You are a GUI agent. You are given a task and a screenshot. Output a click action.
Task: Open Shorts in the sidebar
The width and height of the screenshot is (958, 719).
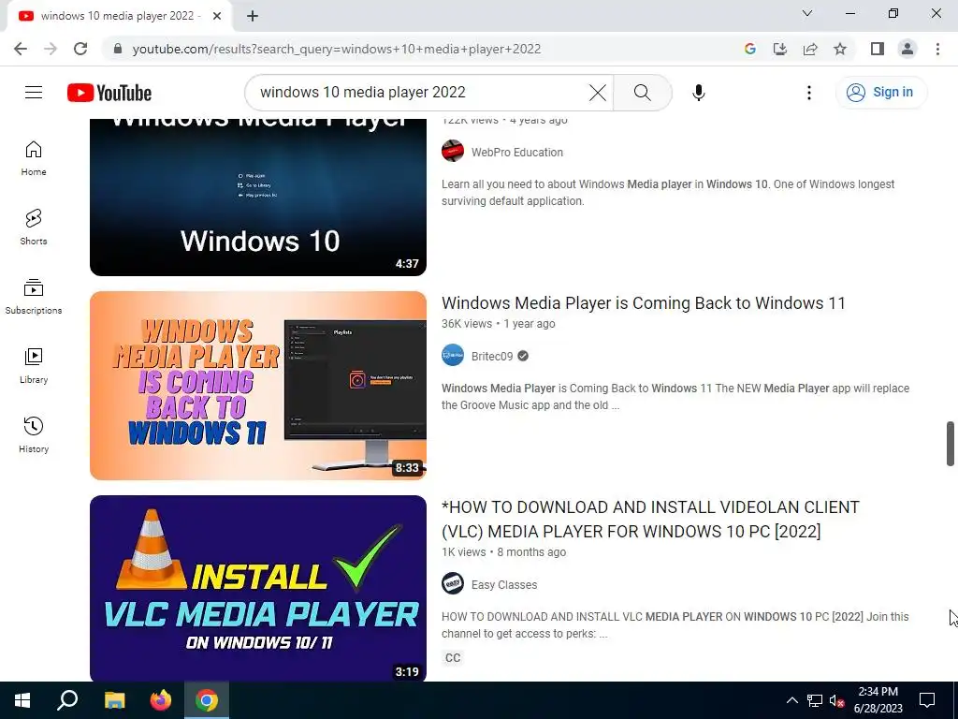pos(34,227)
